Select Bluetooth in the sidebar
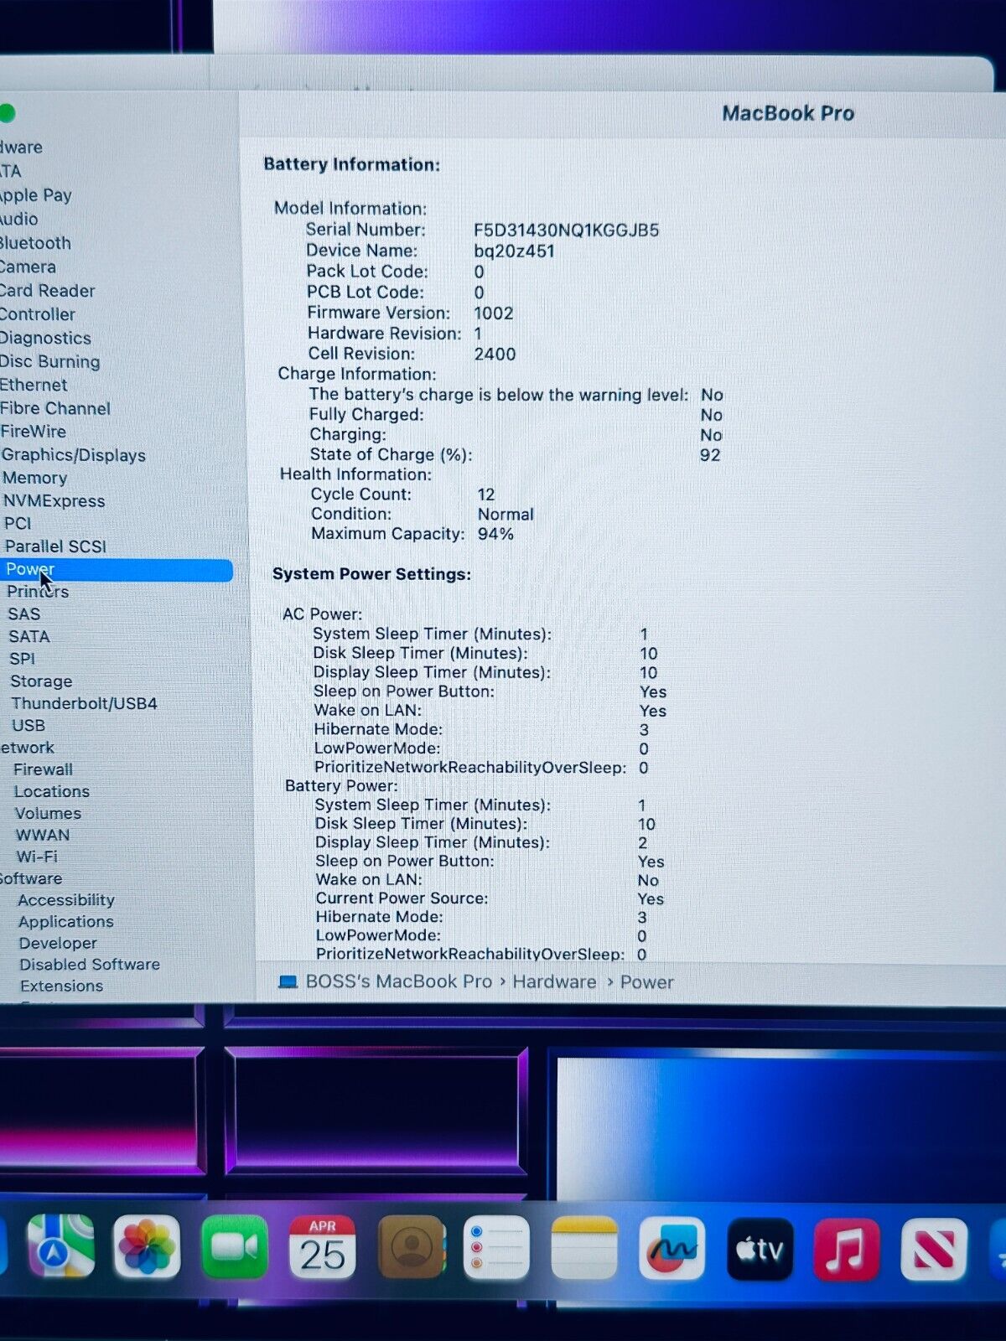Screen dimensions: 1006x1341 [35, 243]
